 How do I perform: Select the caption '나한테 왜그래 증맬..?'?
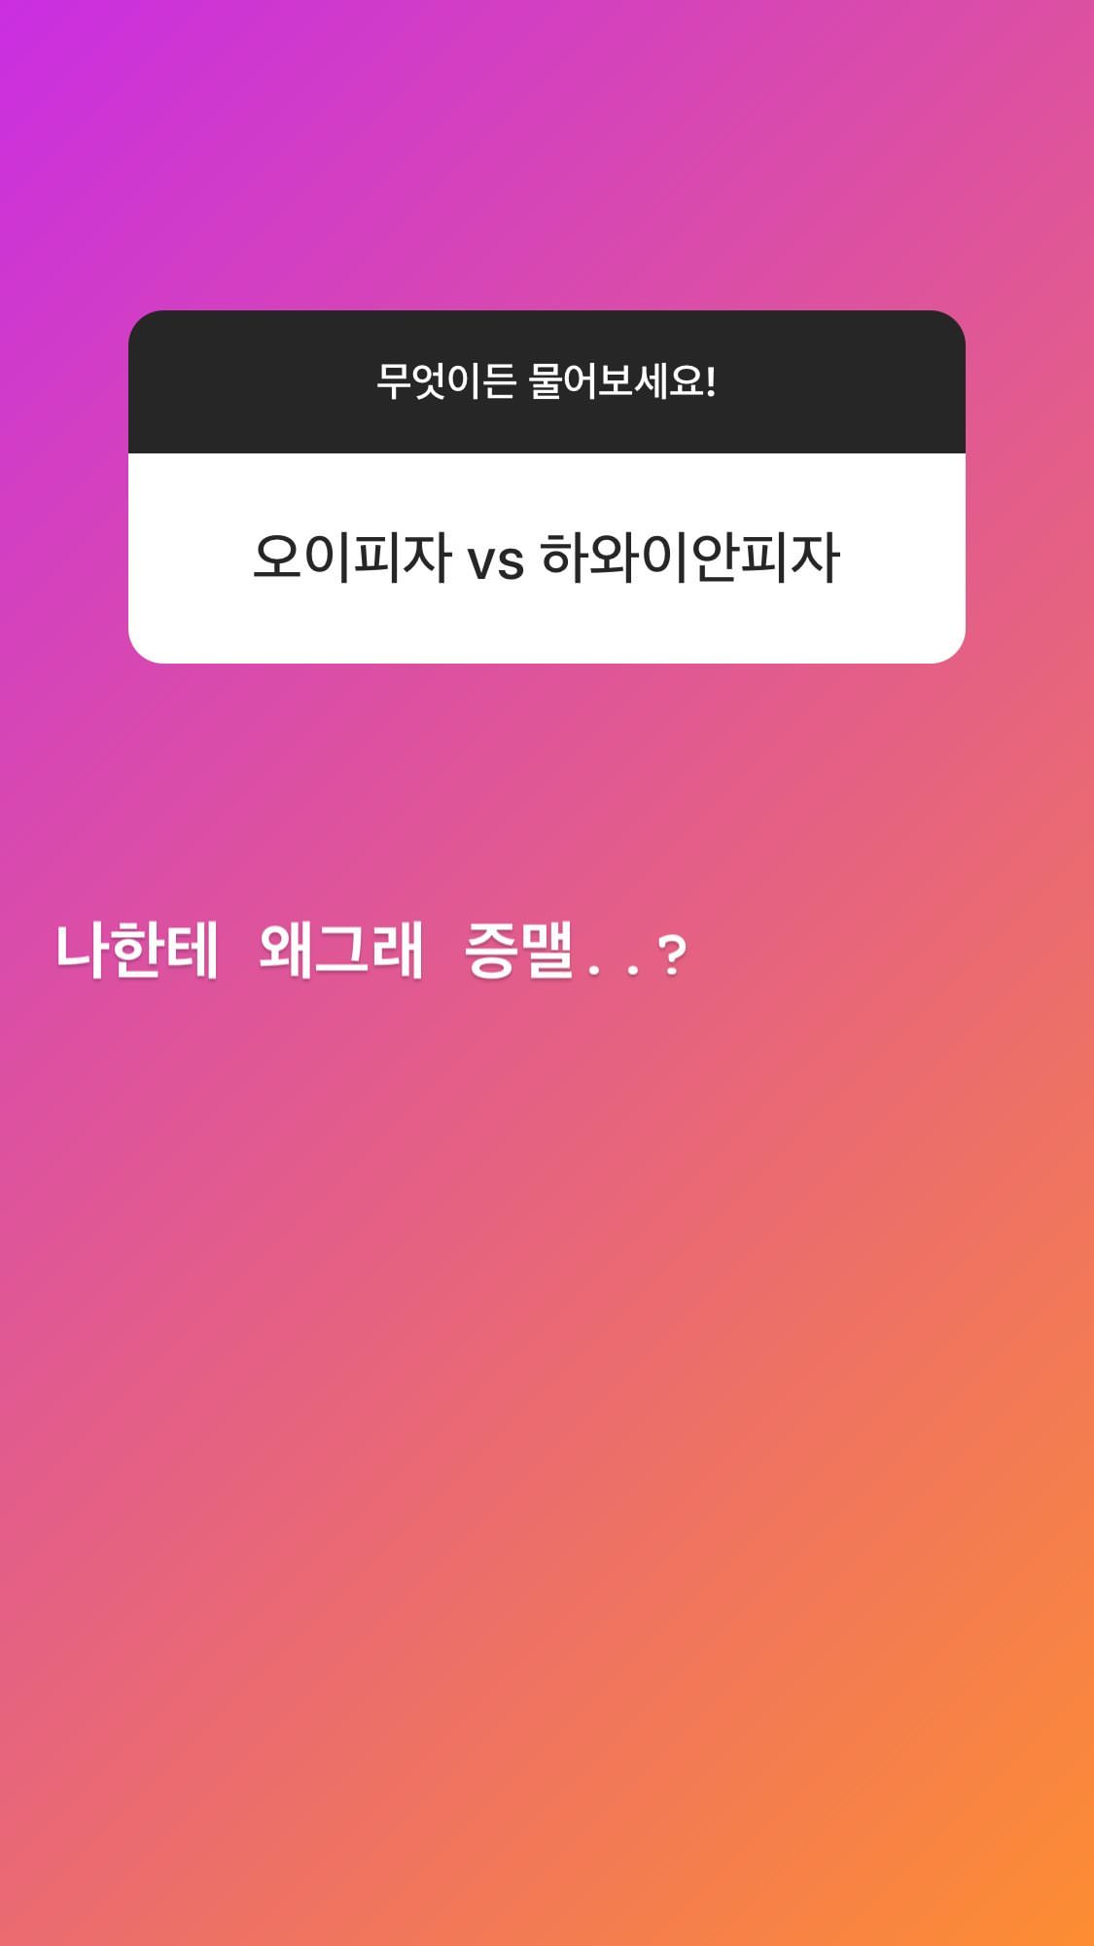[x=372, y=951]
